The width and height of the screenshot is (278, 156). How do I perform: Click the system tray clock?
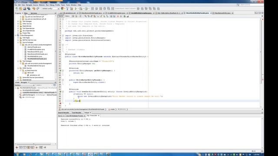[x=256, y=154]
